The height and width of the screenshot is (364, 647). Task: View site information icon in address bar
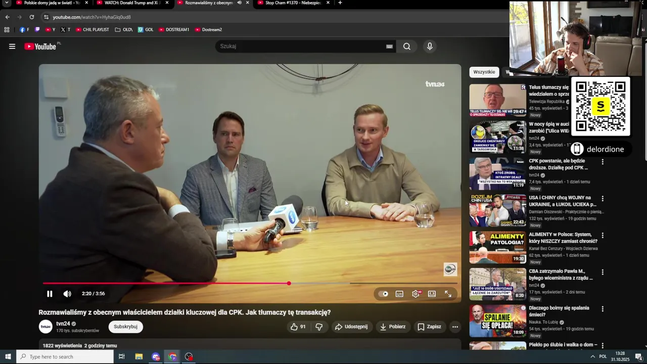pos(46,17)
